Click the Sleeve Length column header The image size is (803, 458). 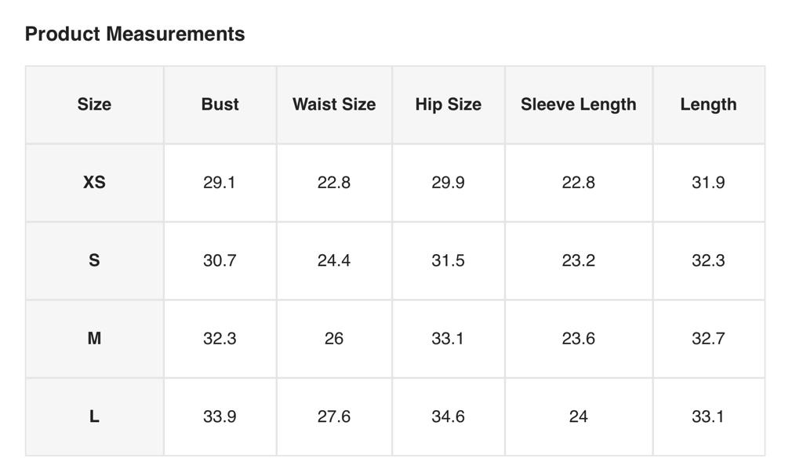(578, 104)
